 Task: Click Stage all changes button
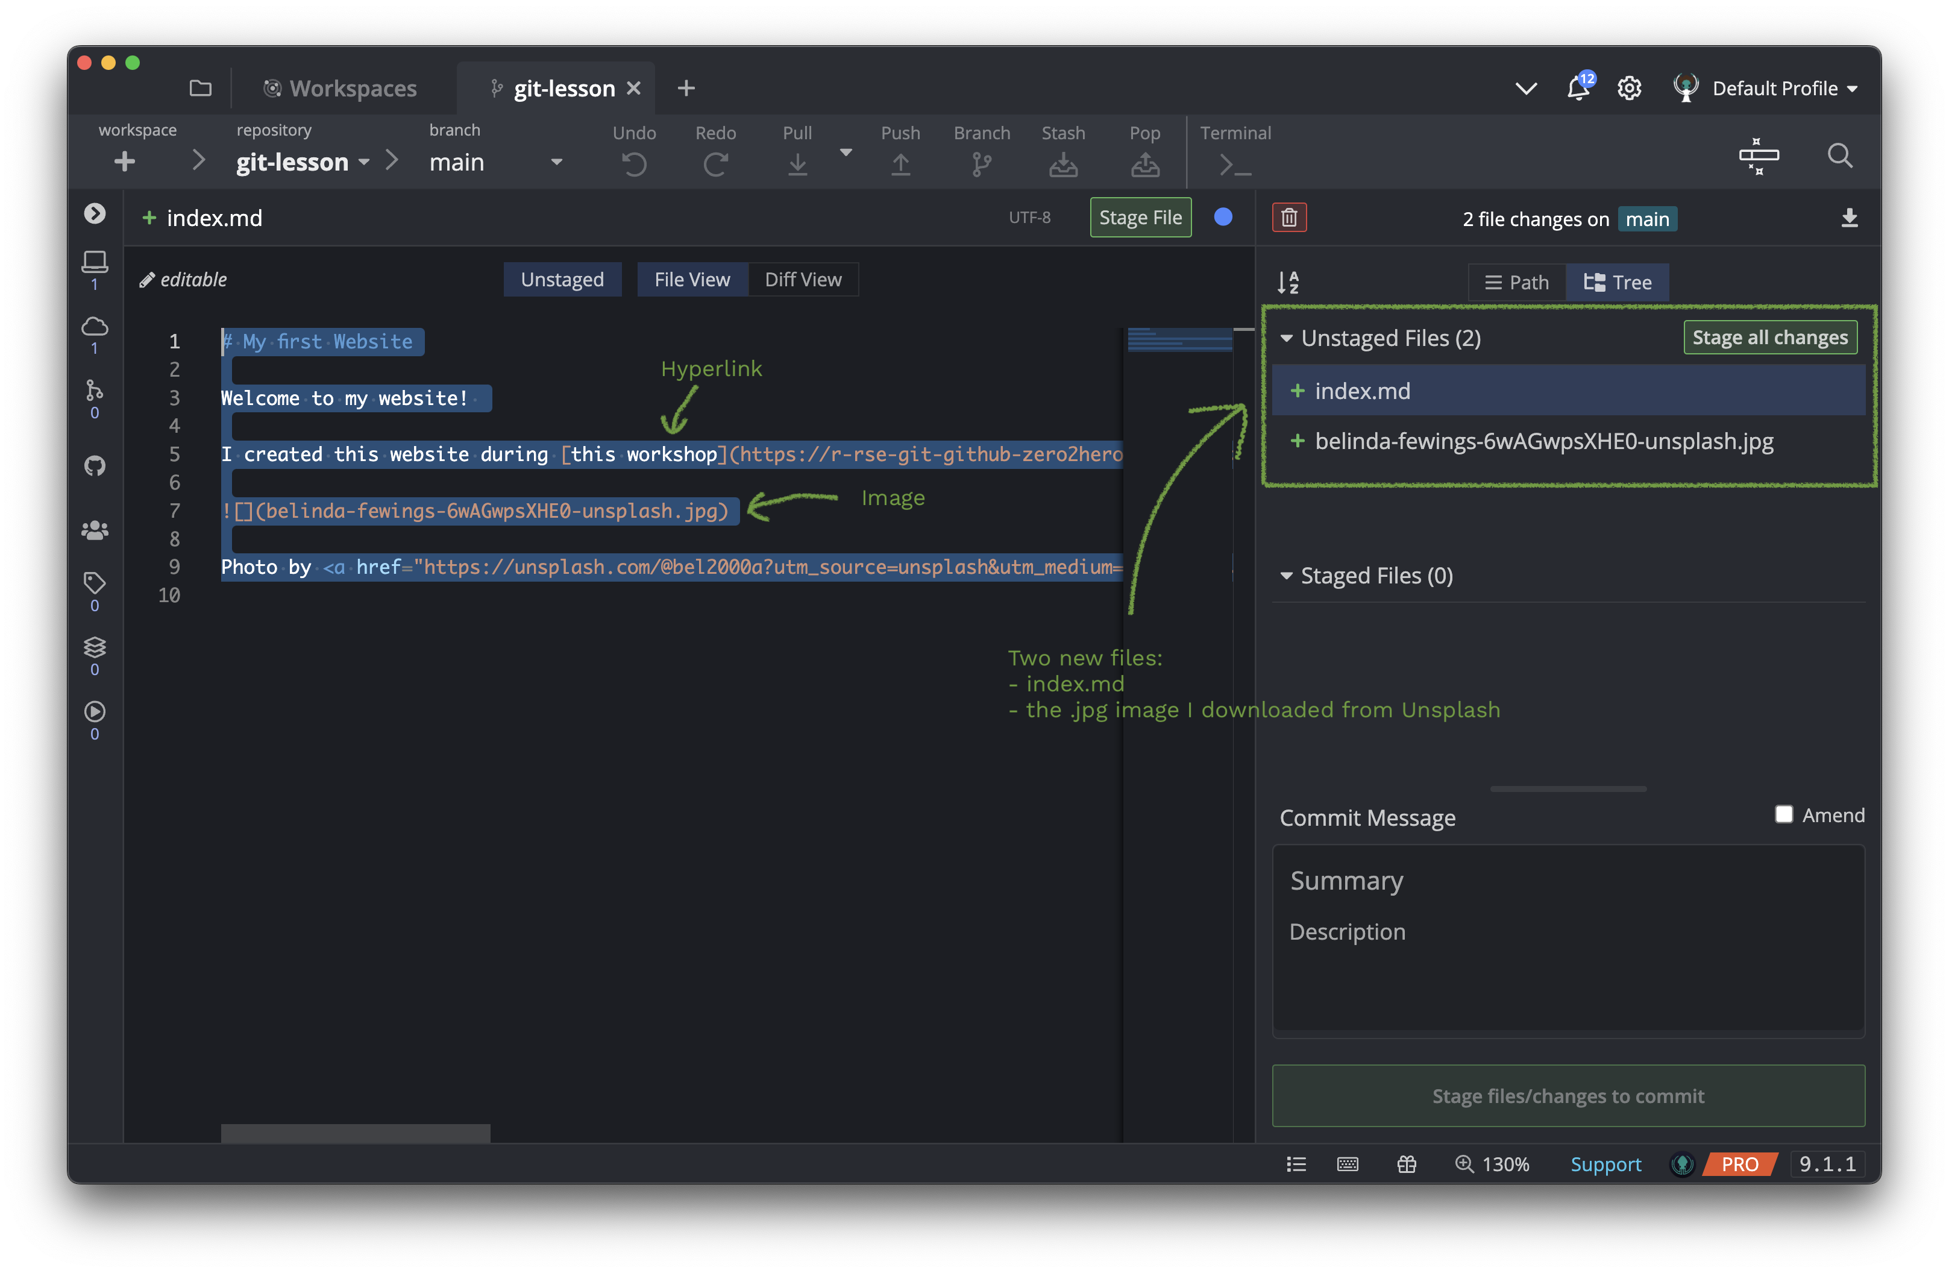click(x=1770, y=337)
